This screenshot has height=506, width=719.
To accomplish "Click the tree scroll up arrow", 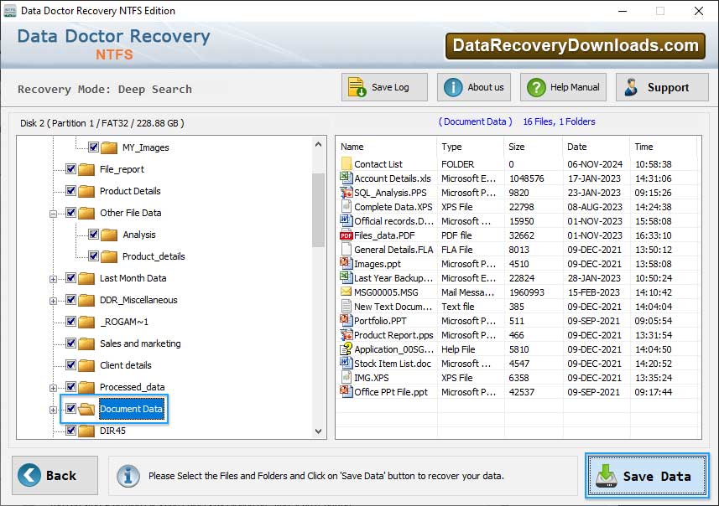I will 319,144.
